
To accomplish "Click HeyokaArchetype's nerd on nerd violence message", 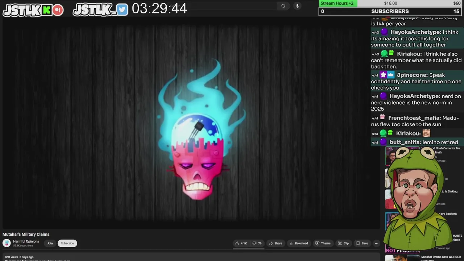I will 416,103.
